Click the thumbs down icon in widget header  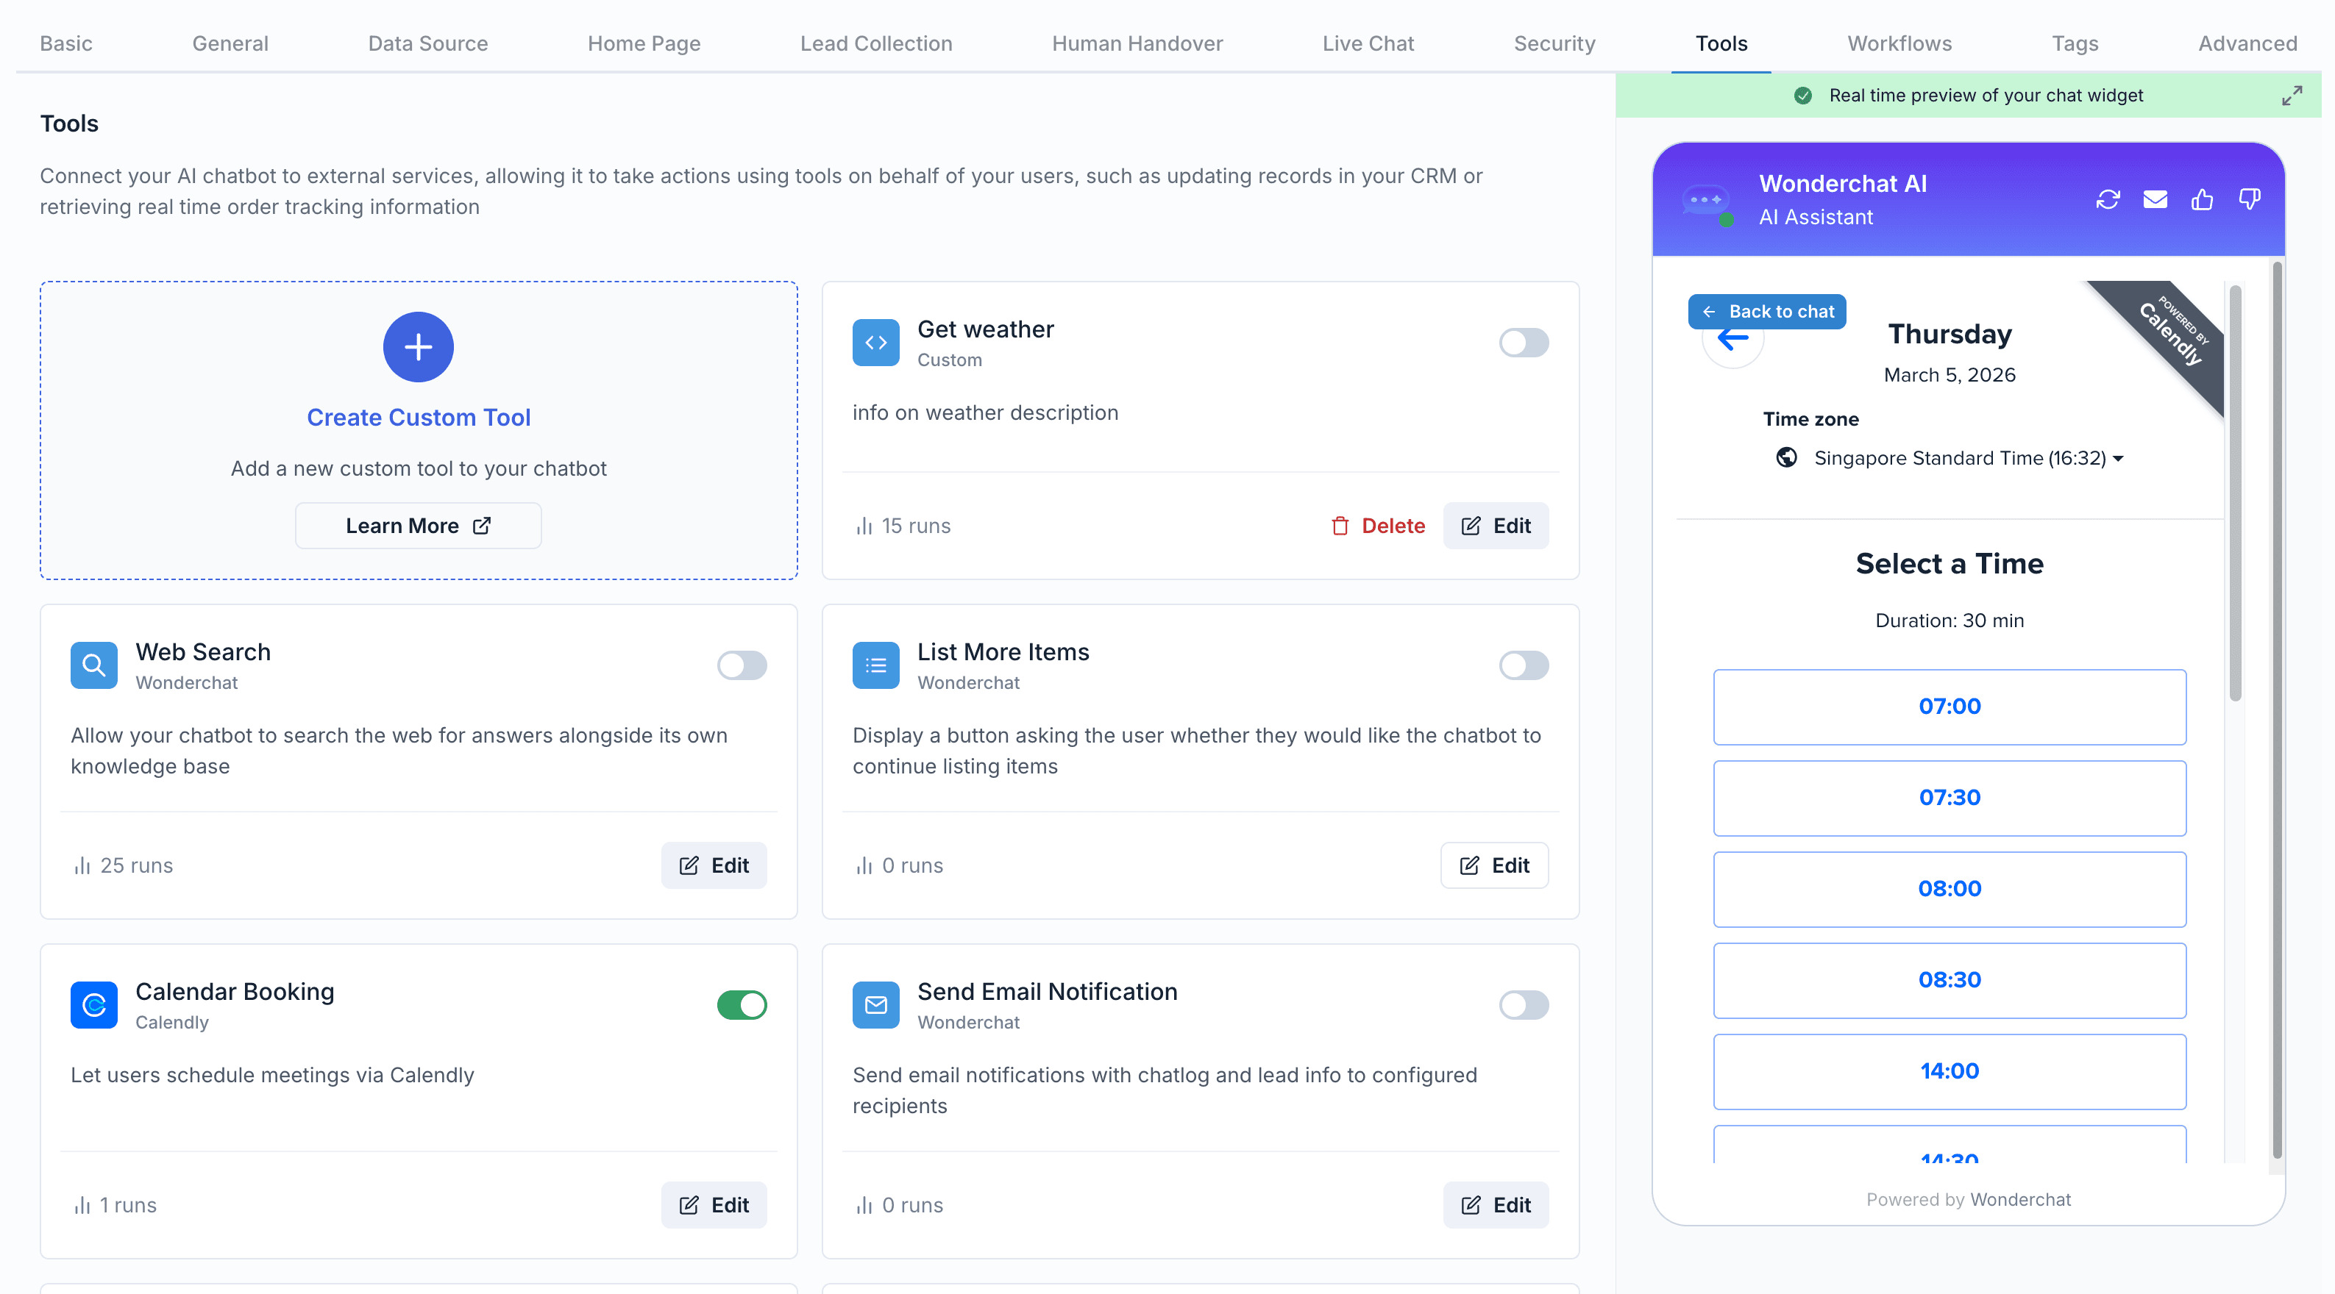click(x=2249, y=199)
